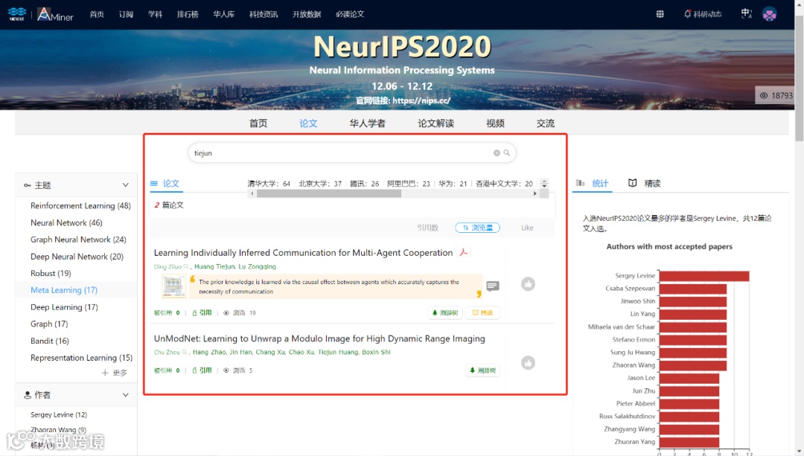Collapse the 作者 authors panel
Screen dimensions: 804x456
tap(126, 395)
